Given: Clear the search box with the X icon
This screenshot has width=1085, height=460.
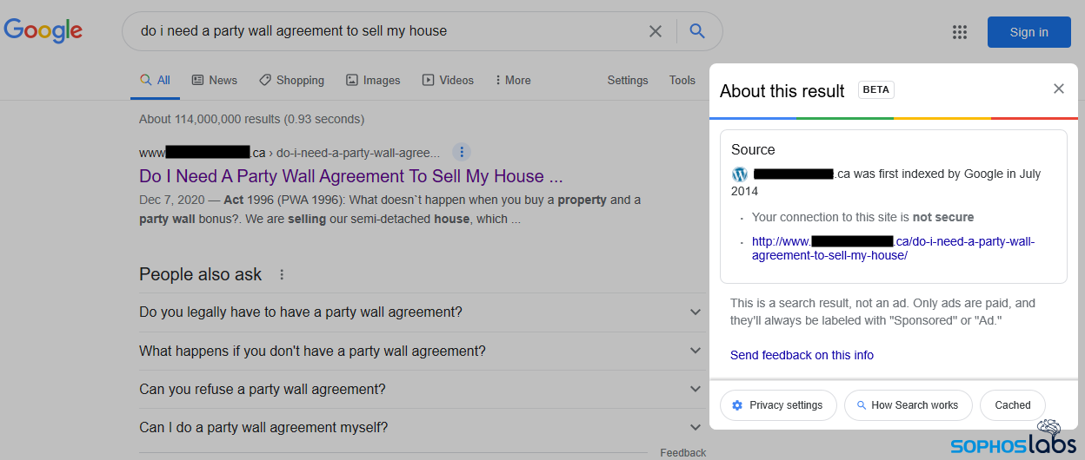Looking at the screenshot, I should [656, 31].
